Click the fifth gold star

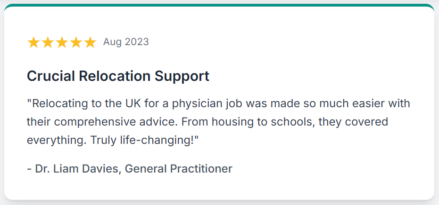coord(90,42)
